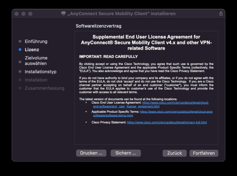Click the Fortfahren button

point(204,153)
